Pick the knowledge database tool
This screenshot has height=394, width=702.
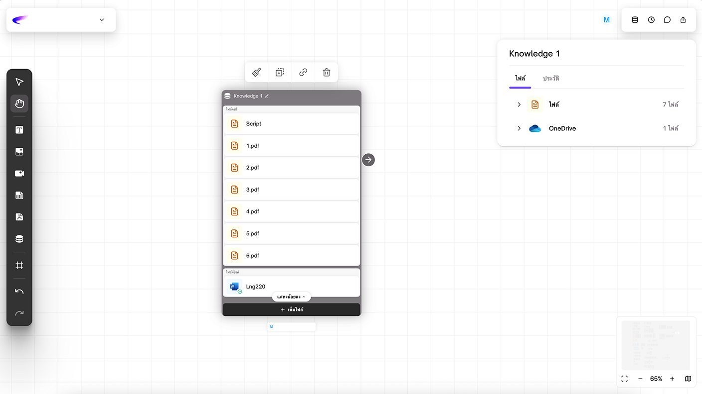(x=19, y=239)
